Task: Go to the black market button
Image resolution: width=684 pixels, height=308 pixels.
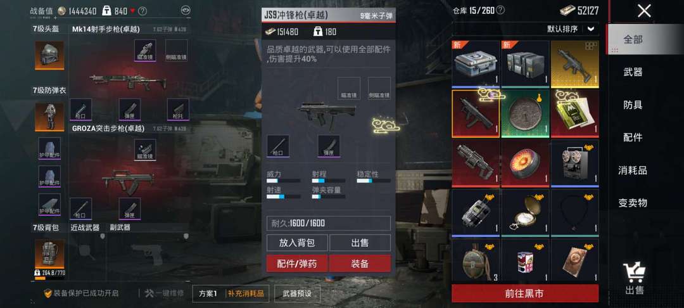Action: (525, 293)
